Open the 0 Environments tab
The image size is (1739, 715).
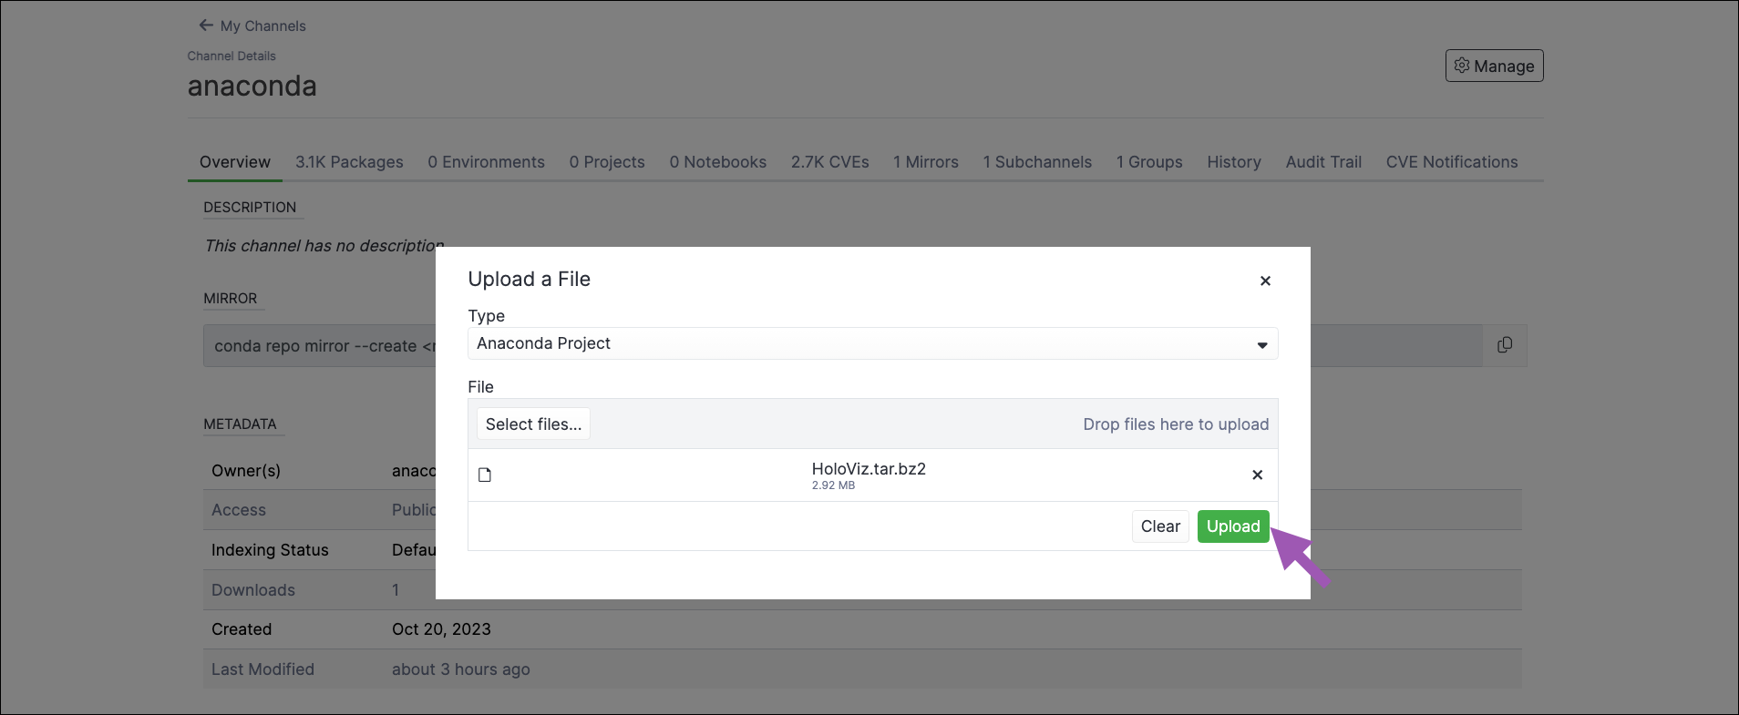click(486, 162)
